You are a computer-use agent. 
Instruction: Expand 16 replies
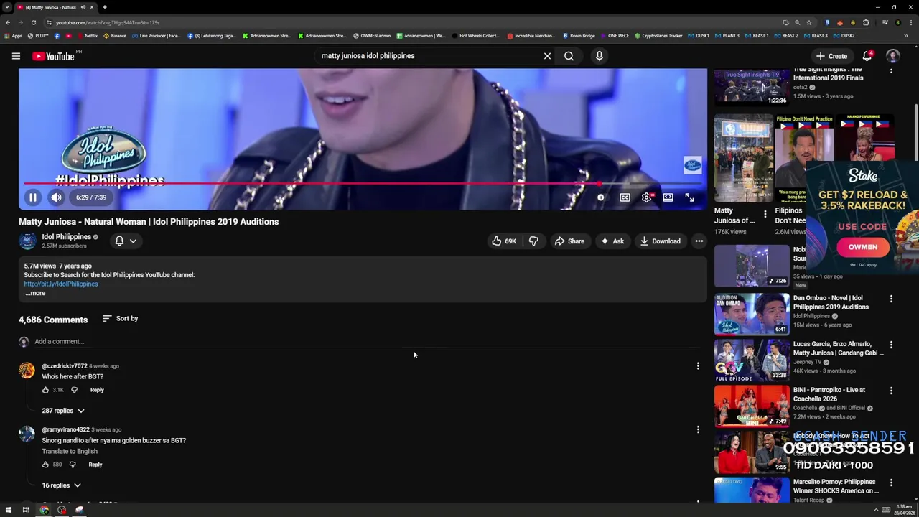pyautogui.click(x=62, y=485)
